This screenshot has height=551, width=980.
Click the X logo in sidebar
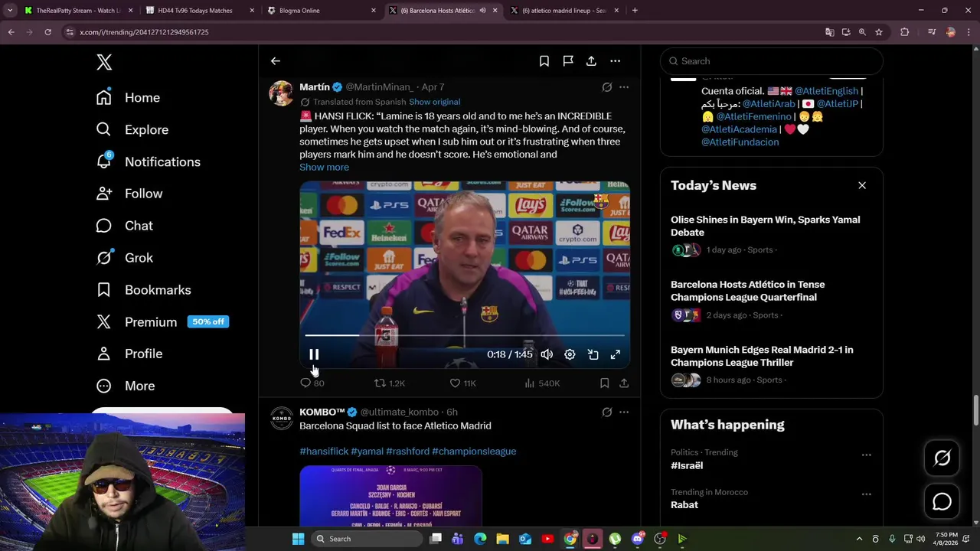[x=104, y=62]
